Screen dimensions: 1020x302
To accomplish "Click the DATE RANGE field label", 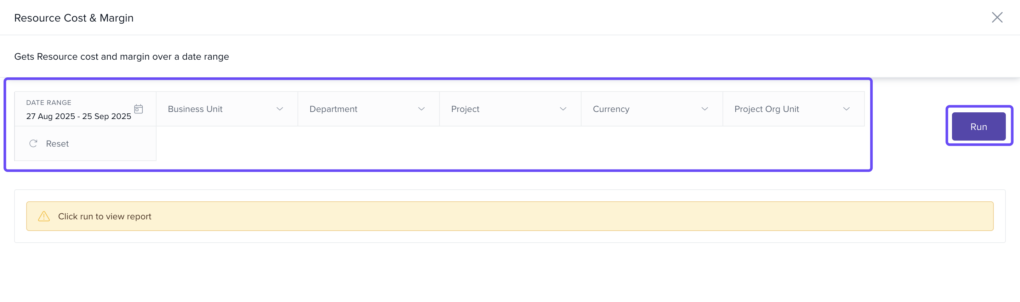I will [49, 103].
